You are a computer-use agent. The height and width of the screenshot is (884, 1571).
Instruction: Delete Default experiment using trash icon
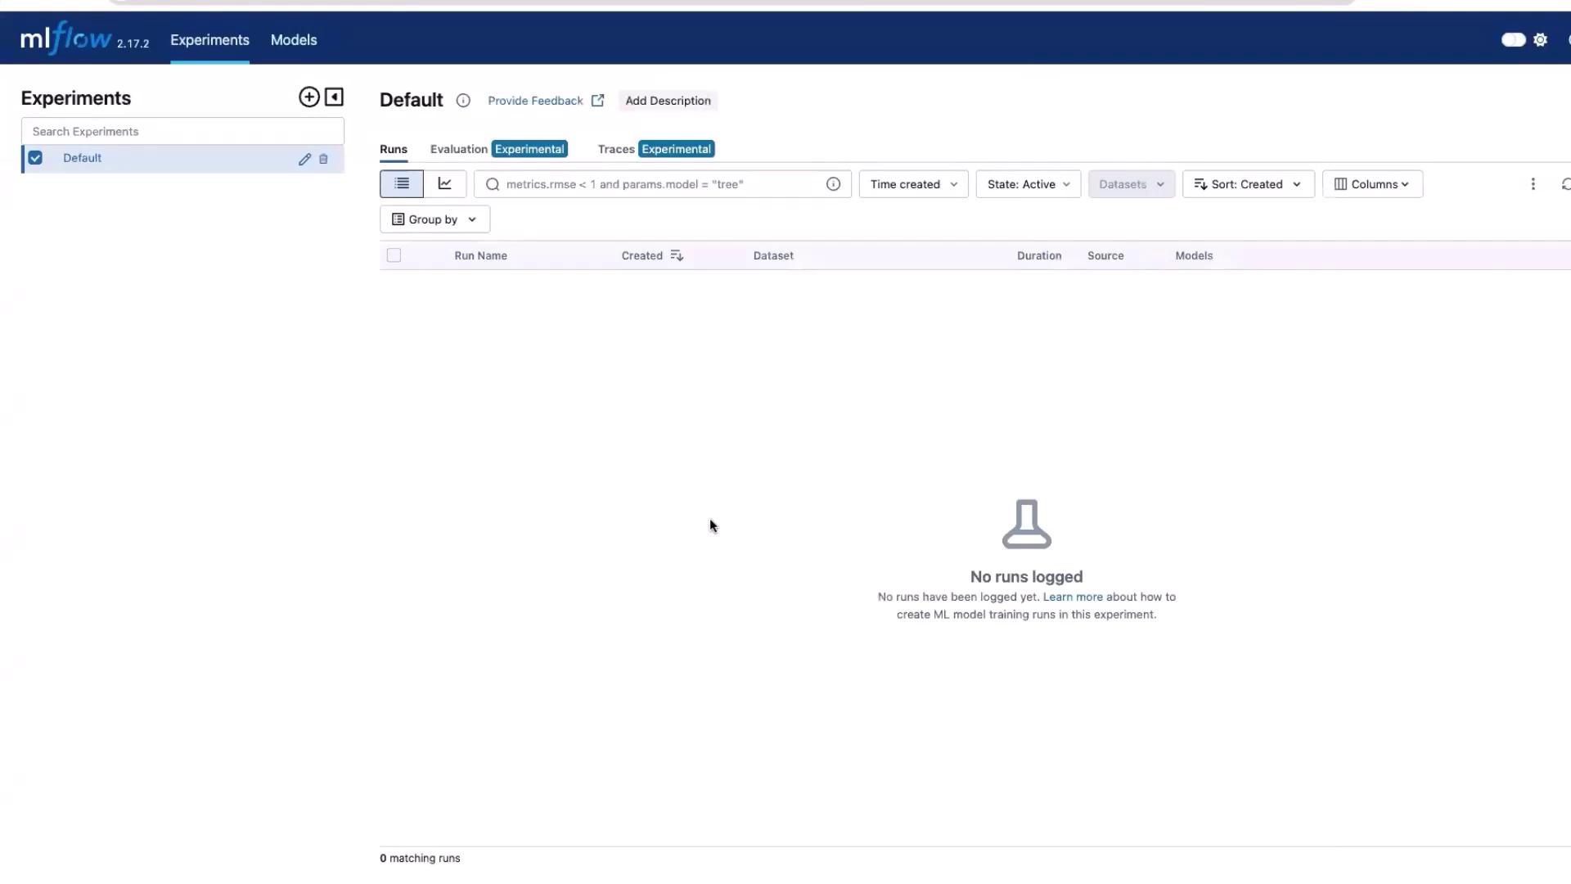click(323, 160)
